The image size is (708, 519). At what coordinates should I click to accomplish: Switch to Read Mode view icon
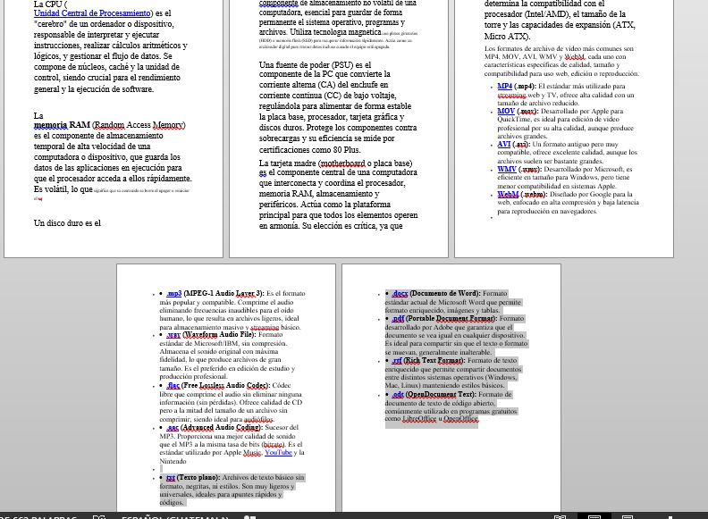click(560, 516)
